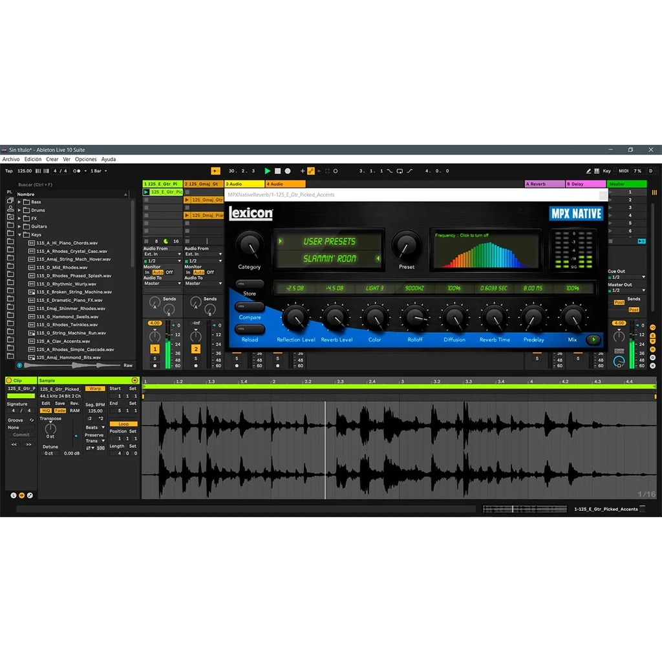662x662 pixels.
Task: Click the frequency spectrum display
Action: click(x=486, y=250)
